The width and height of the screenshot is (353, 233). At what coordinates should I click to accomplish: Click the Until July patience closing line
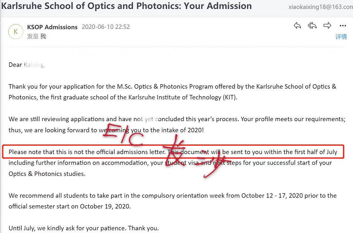pos(84,228)
